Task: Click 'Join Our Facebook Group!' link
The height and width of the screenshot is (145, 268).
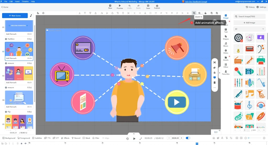Action: (196, 2)
